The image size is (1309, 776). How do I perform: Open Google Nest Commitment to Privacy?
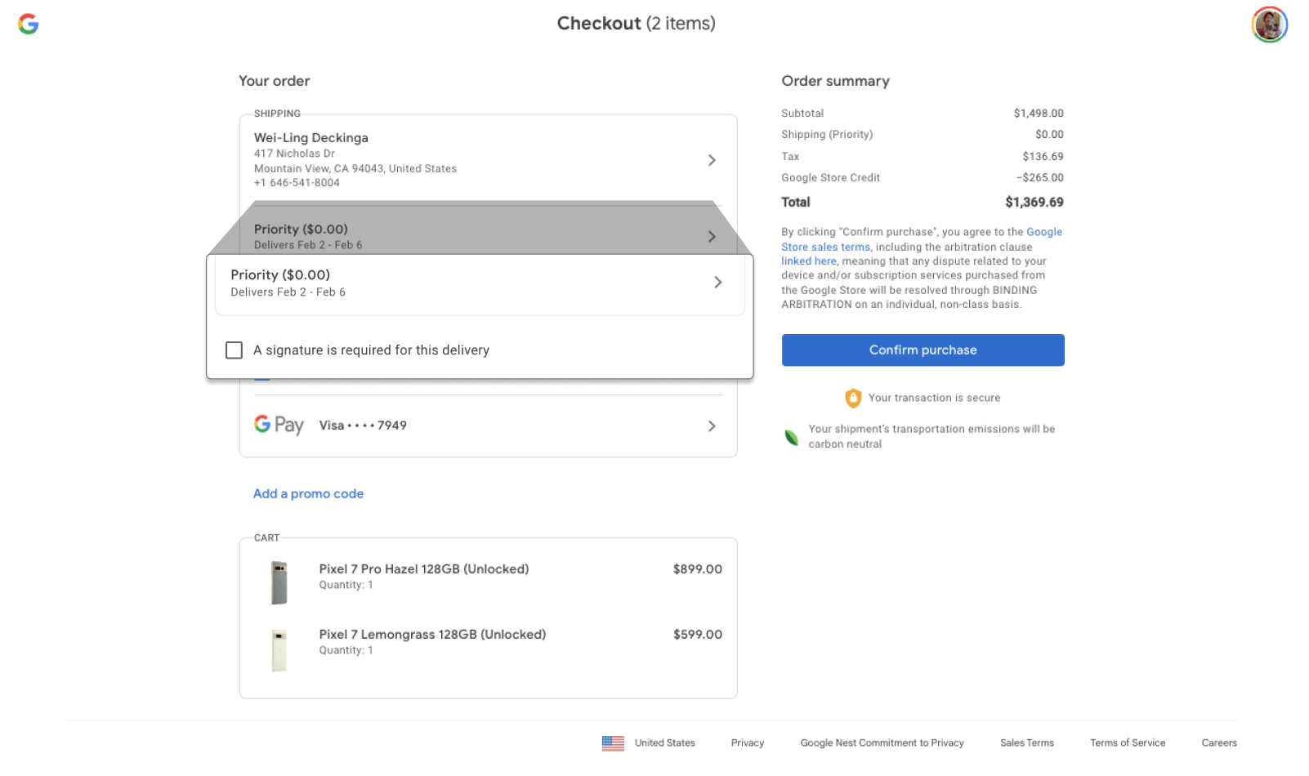click(x=882, y=743)
